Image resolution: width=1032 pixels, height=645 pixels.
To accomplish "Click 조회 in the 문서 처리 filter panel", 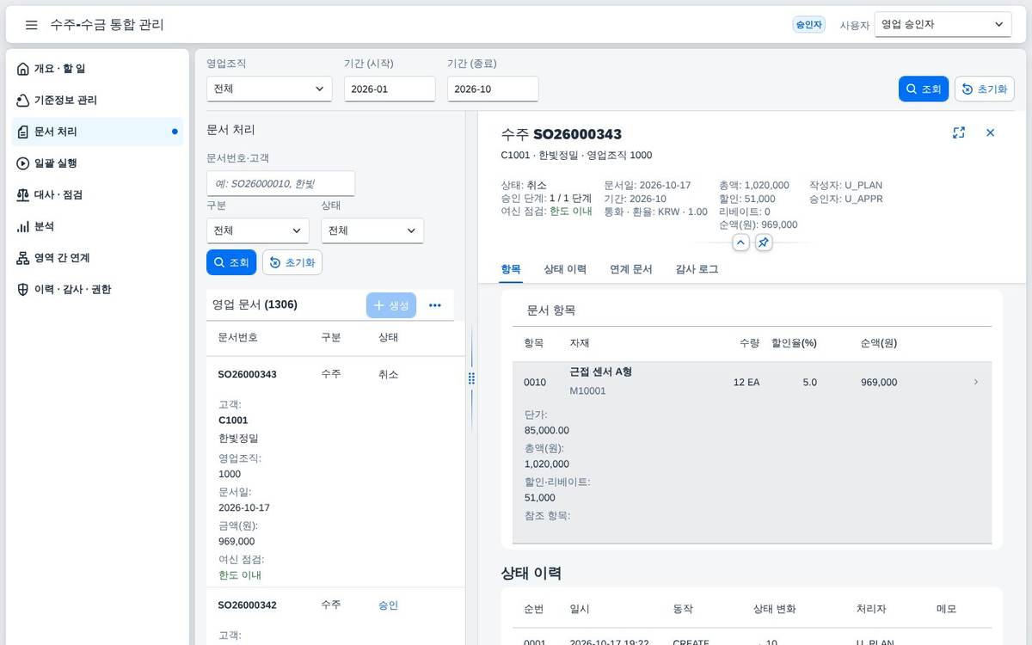I will point(231,262).
